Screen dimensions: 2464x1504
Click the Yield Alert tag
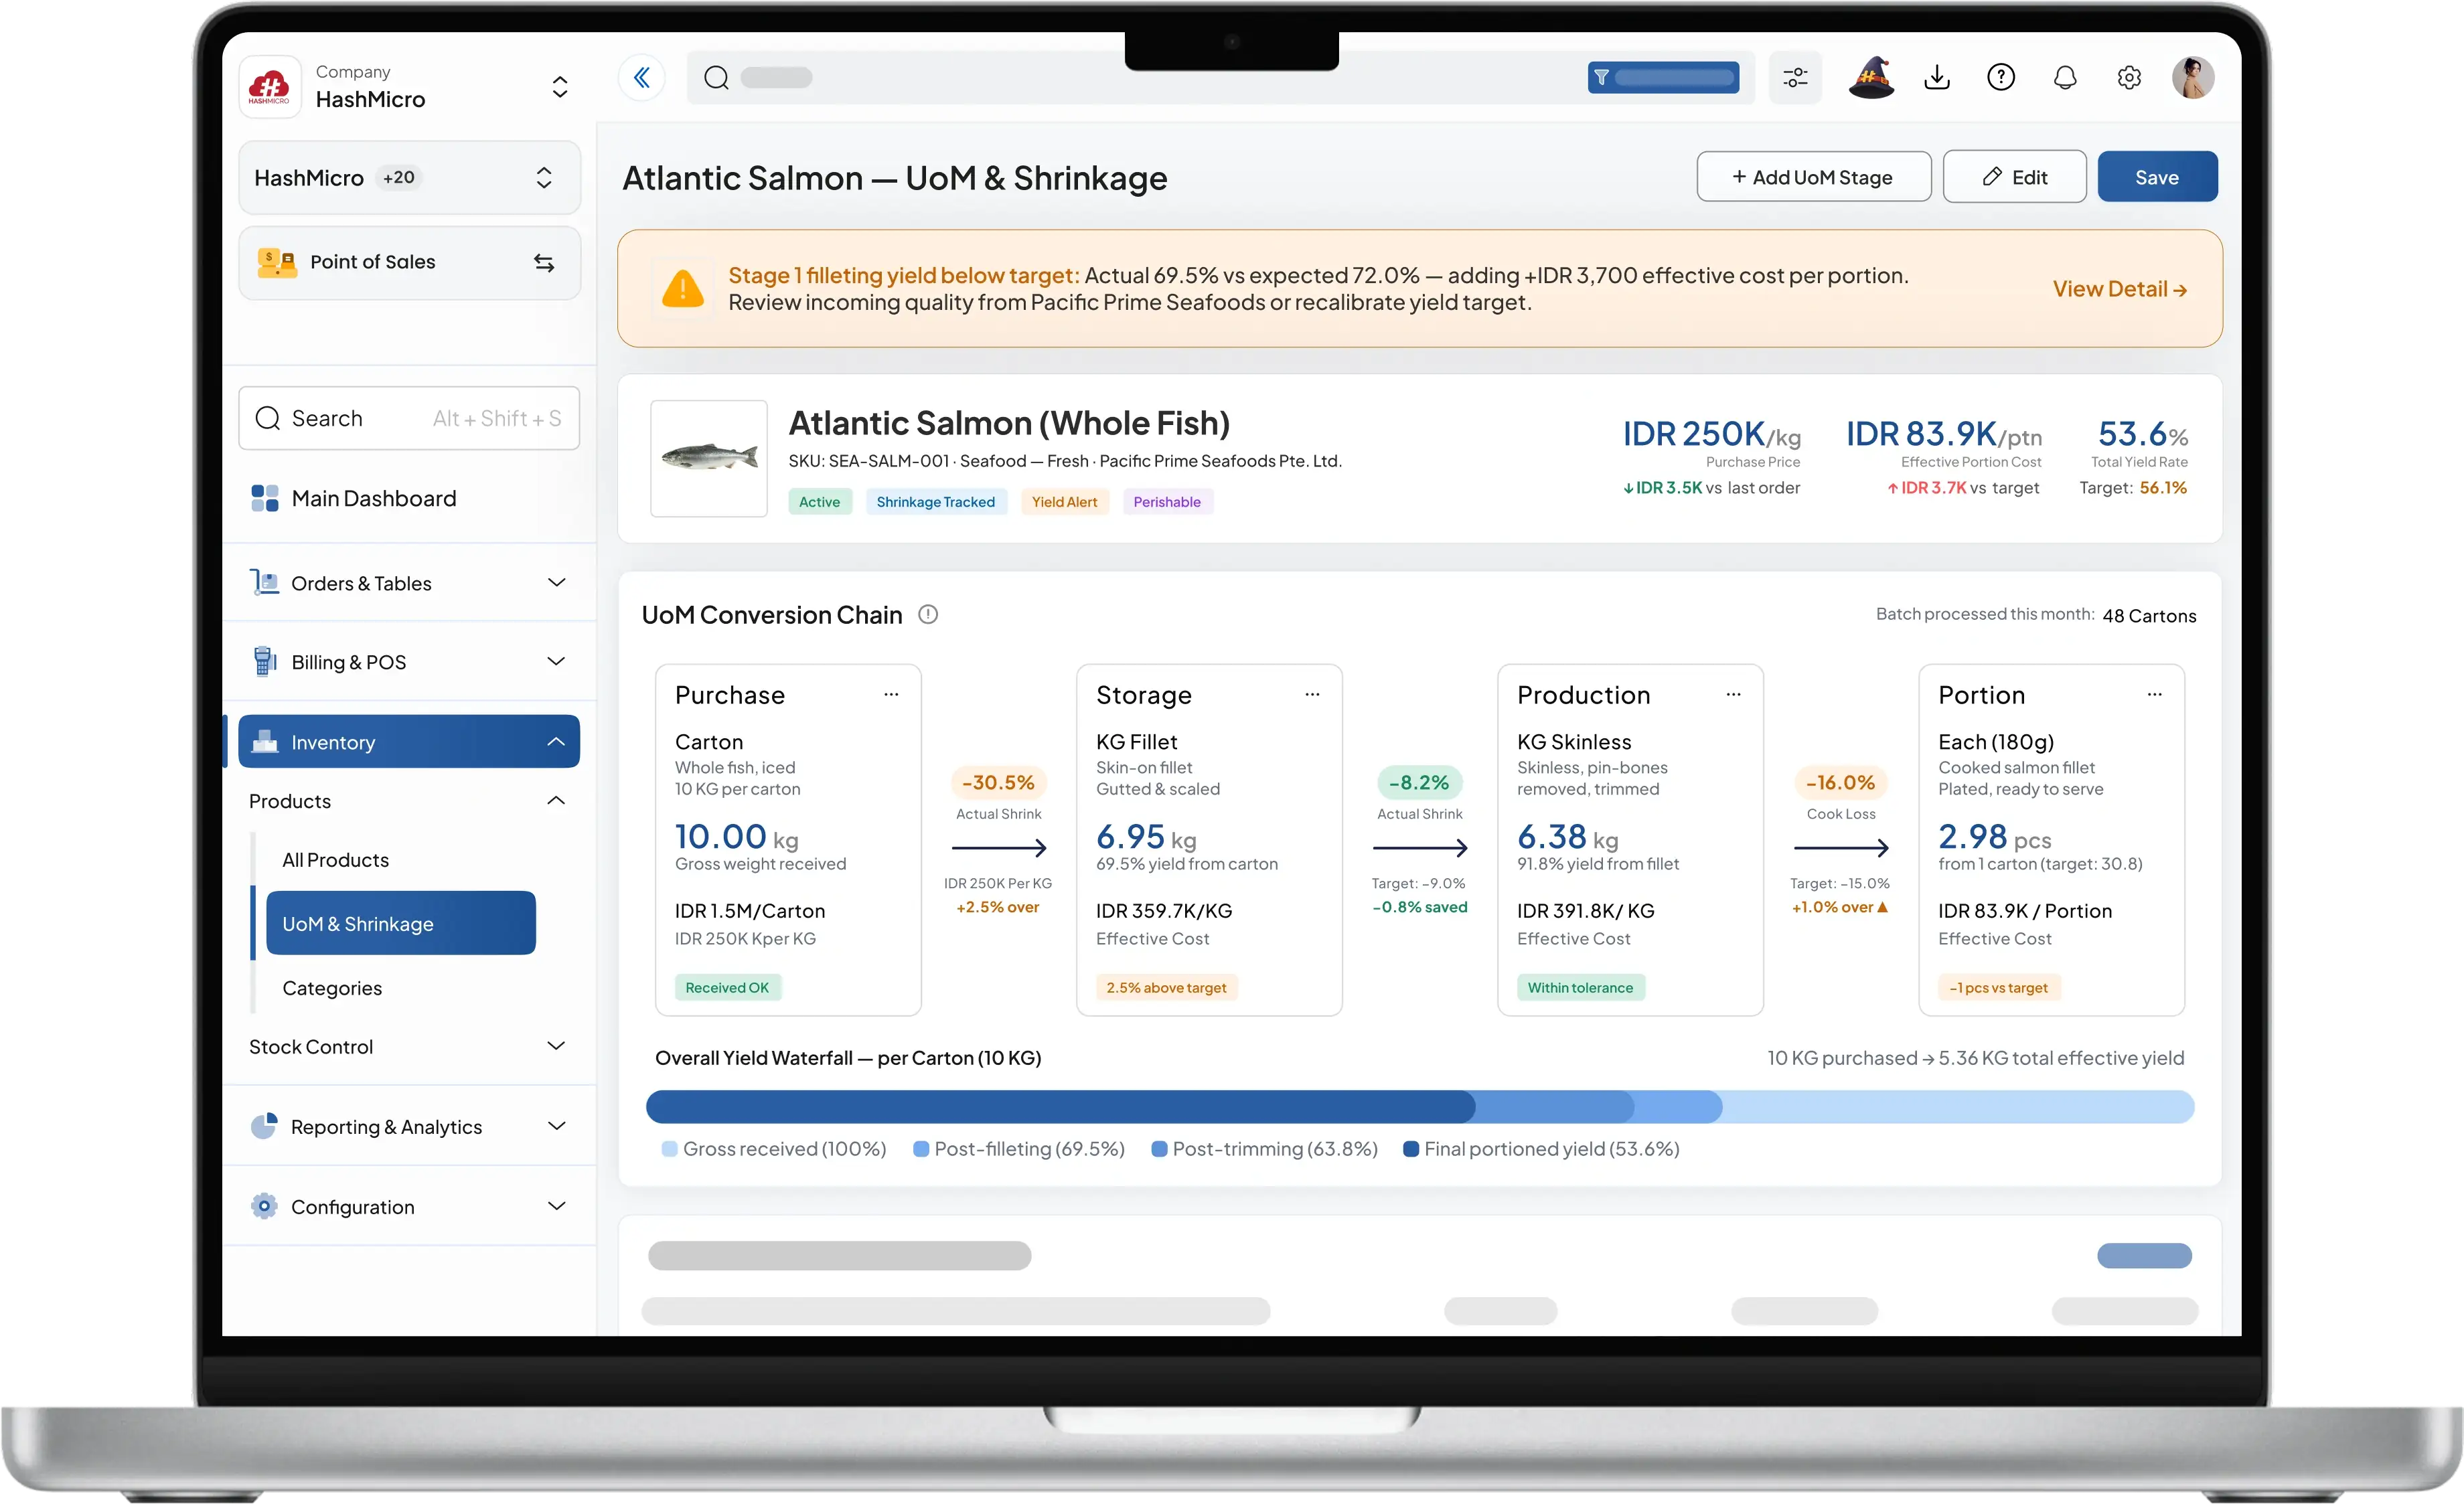[1064, 501]
